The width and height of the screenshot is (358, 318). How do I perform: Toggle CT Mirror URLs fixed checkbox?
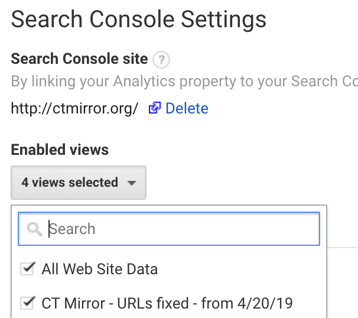27,303
